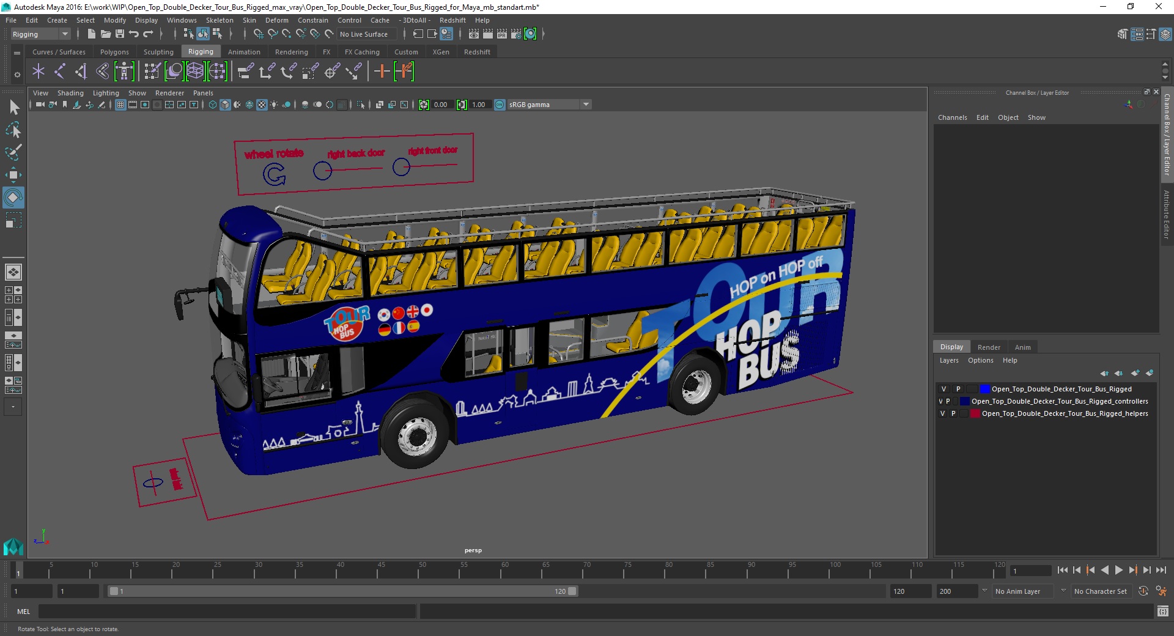The height and width of the screenshot is (636, 1174).
Task: Select the arrow Select tool
Action: 14,108
